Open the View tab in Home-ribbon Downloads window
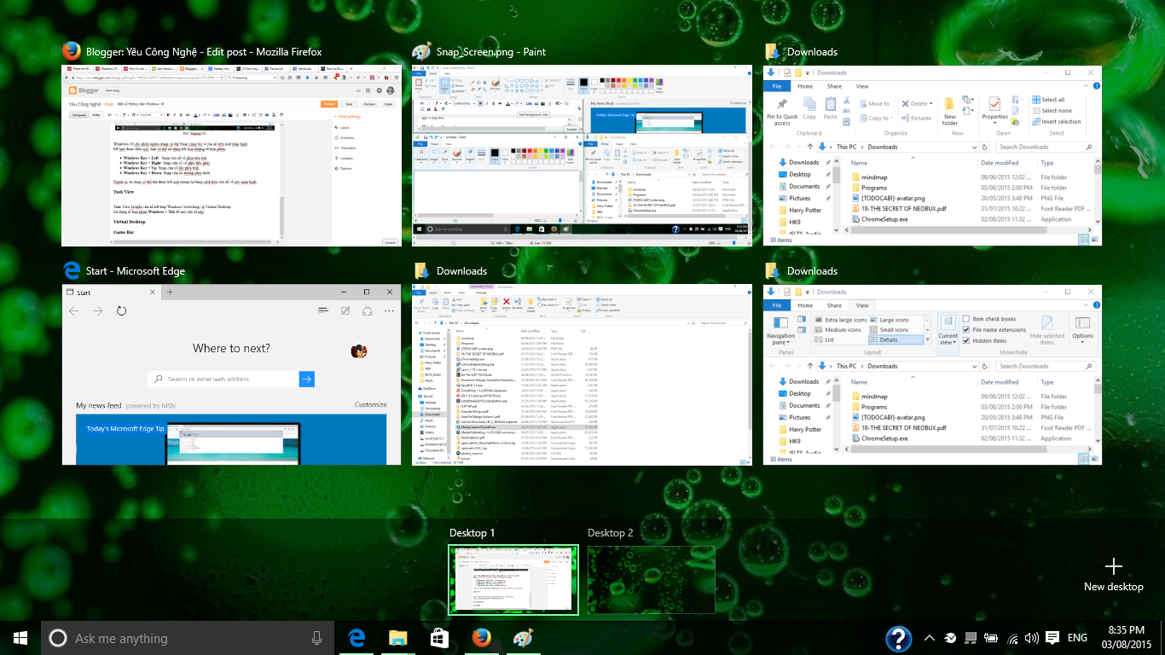The image size is (1165, 655). [862, 86]
